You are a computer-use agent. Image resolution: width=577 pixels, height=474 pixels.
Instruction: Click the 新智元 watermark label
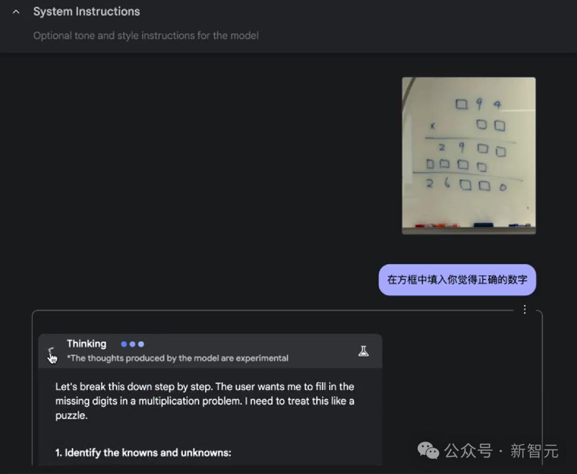point(534,450)
